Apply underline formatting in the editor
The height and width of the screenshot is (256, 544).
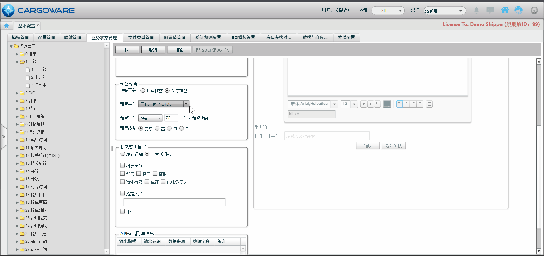(x=377, y=104)
